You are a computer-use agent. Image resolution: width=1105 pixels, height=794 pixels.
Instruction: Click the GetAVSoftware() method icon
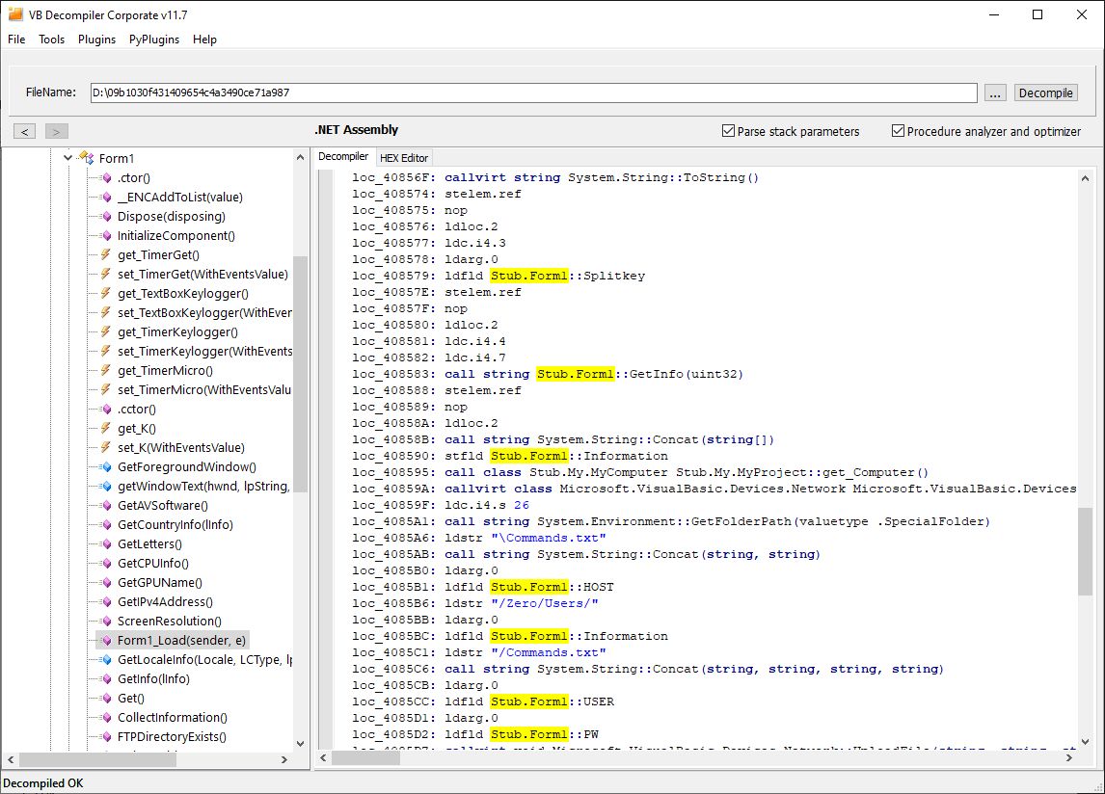107,505
